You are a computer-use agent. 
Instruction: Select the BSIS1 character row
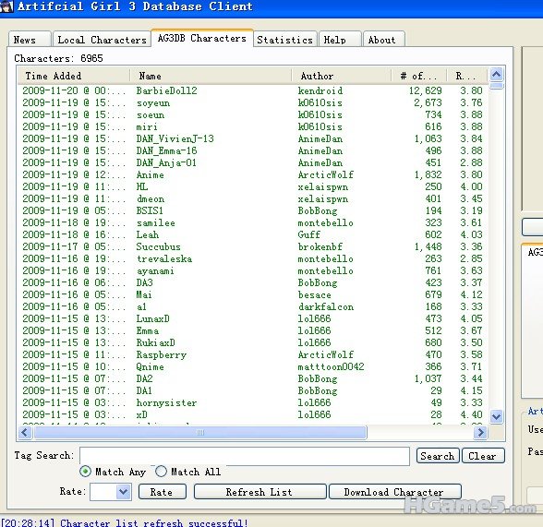pos(253,210)
